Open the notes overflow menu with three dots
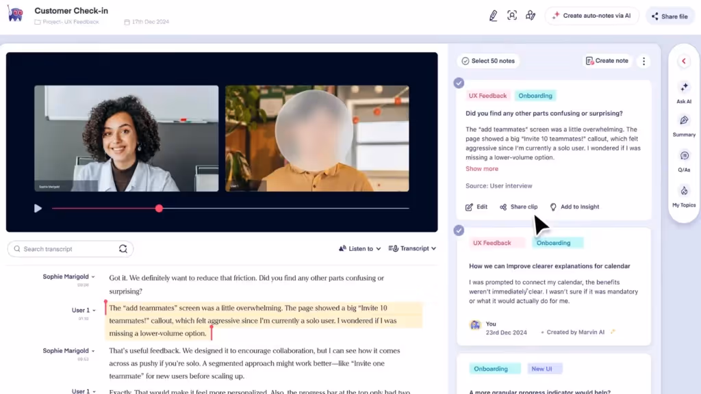 click(643, 61)
